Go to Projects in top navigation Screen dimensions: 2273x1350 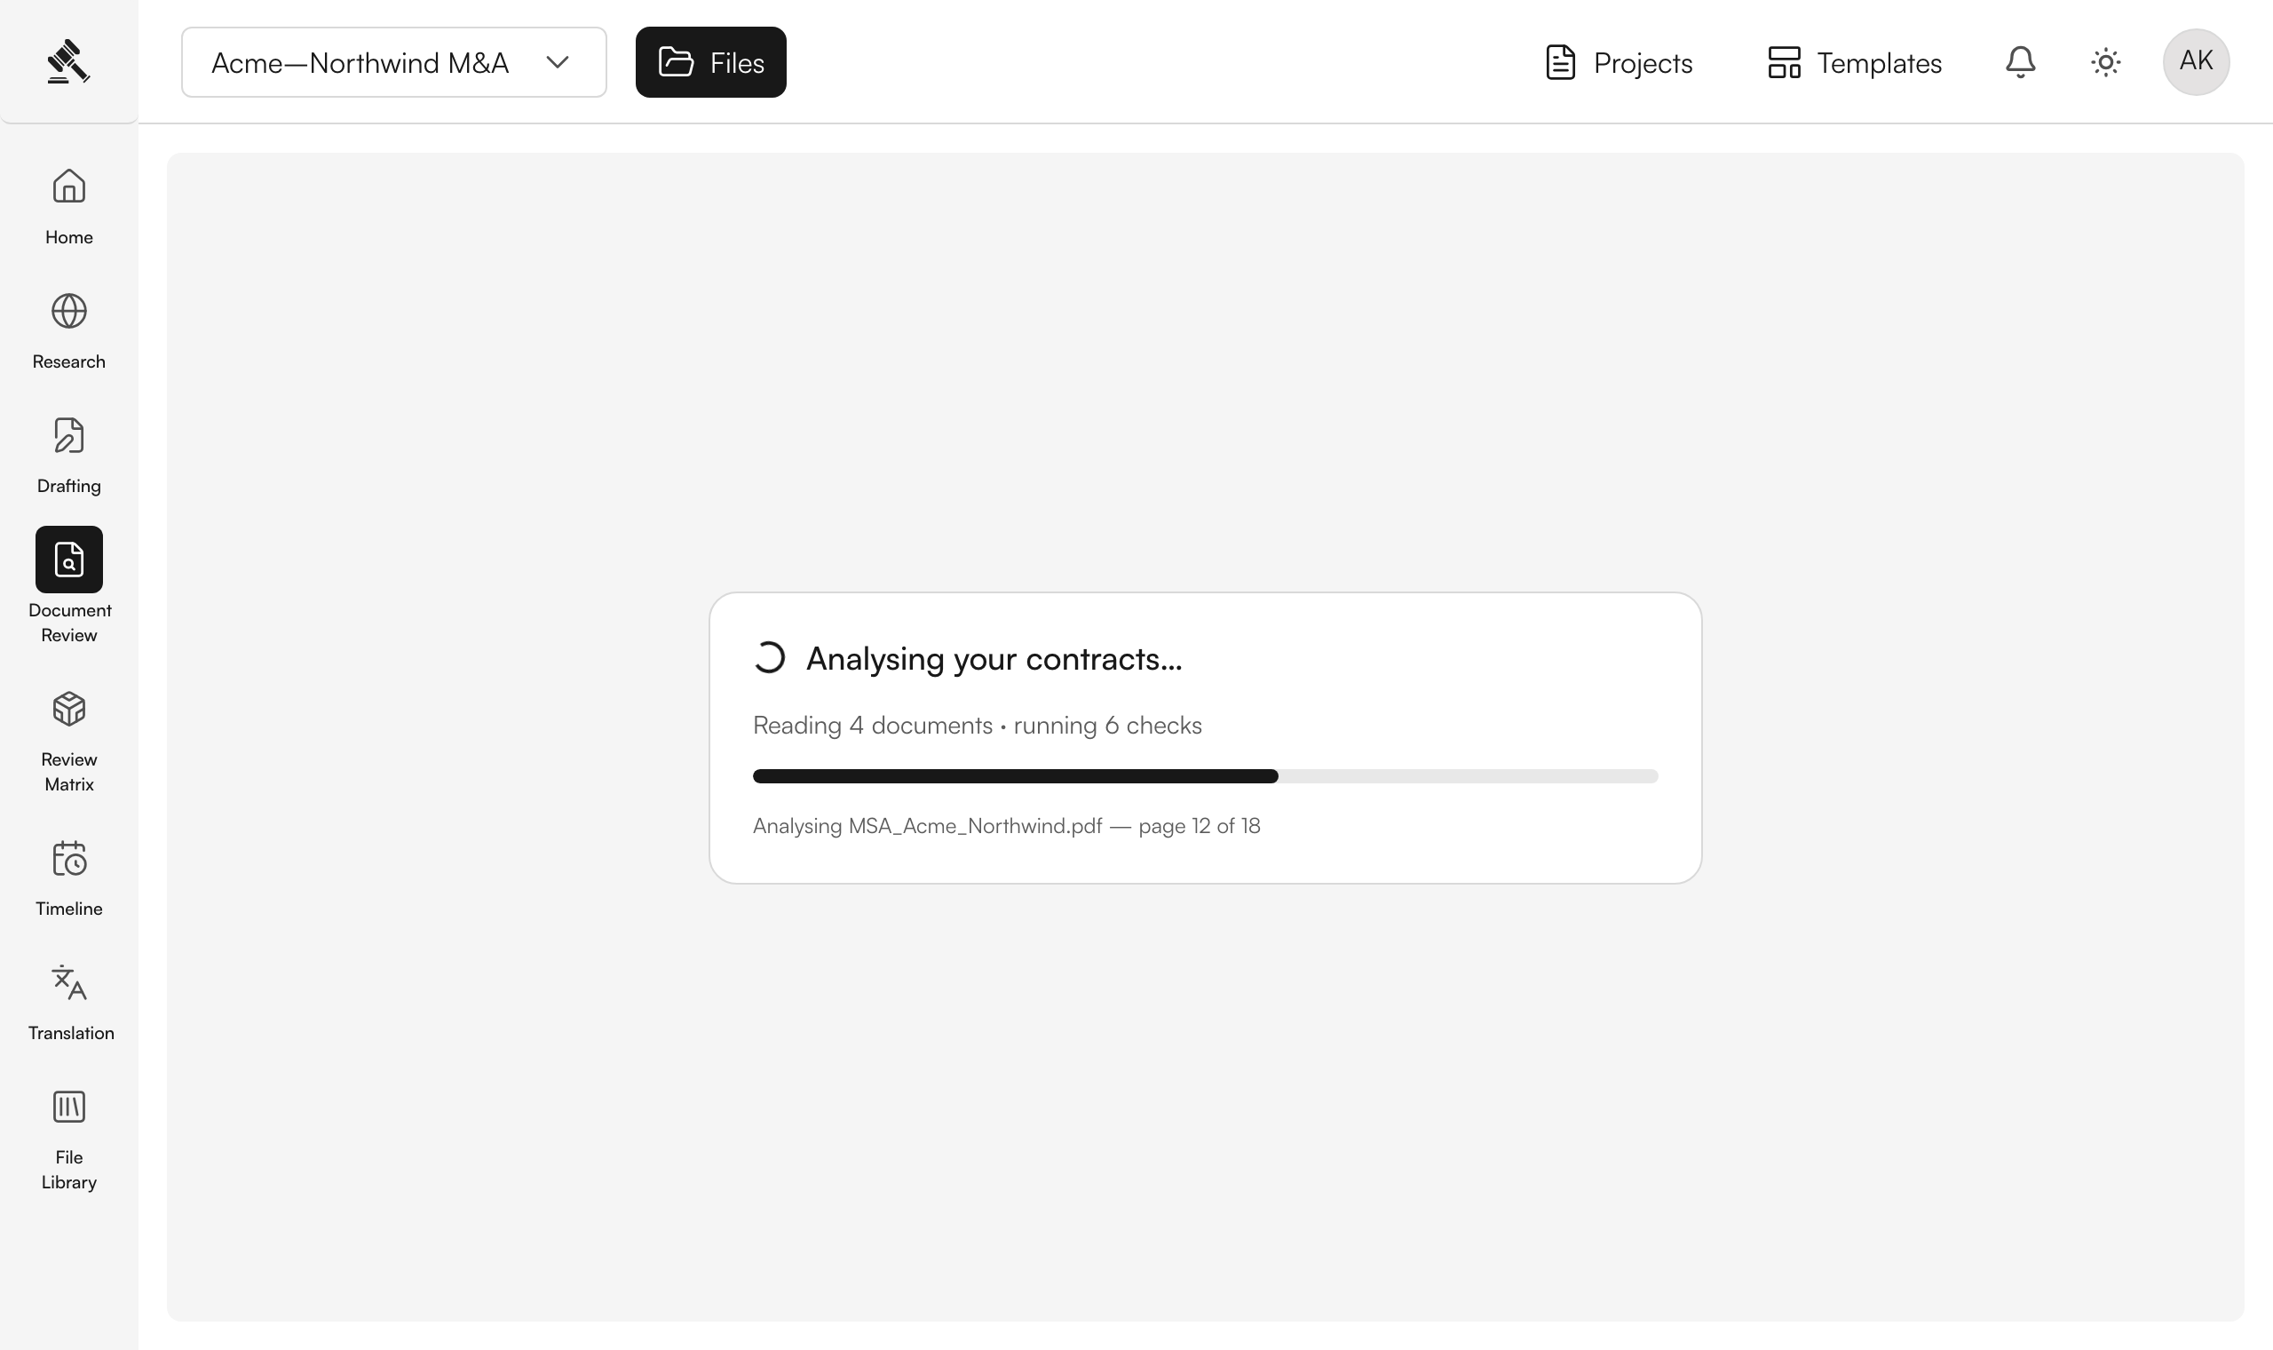(x=1620, y=62)
